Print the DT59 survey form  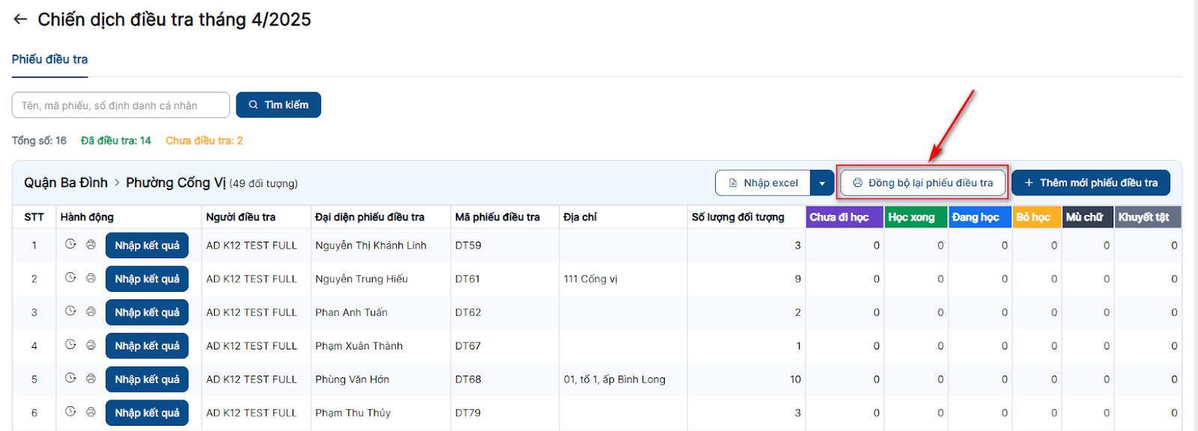(x=91, y=244)
